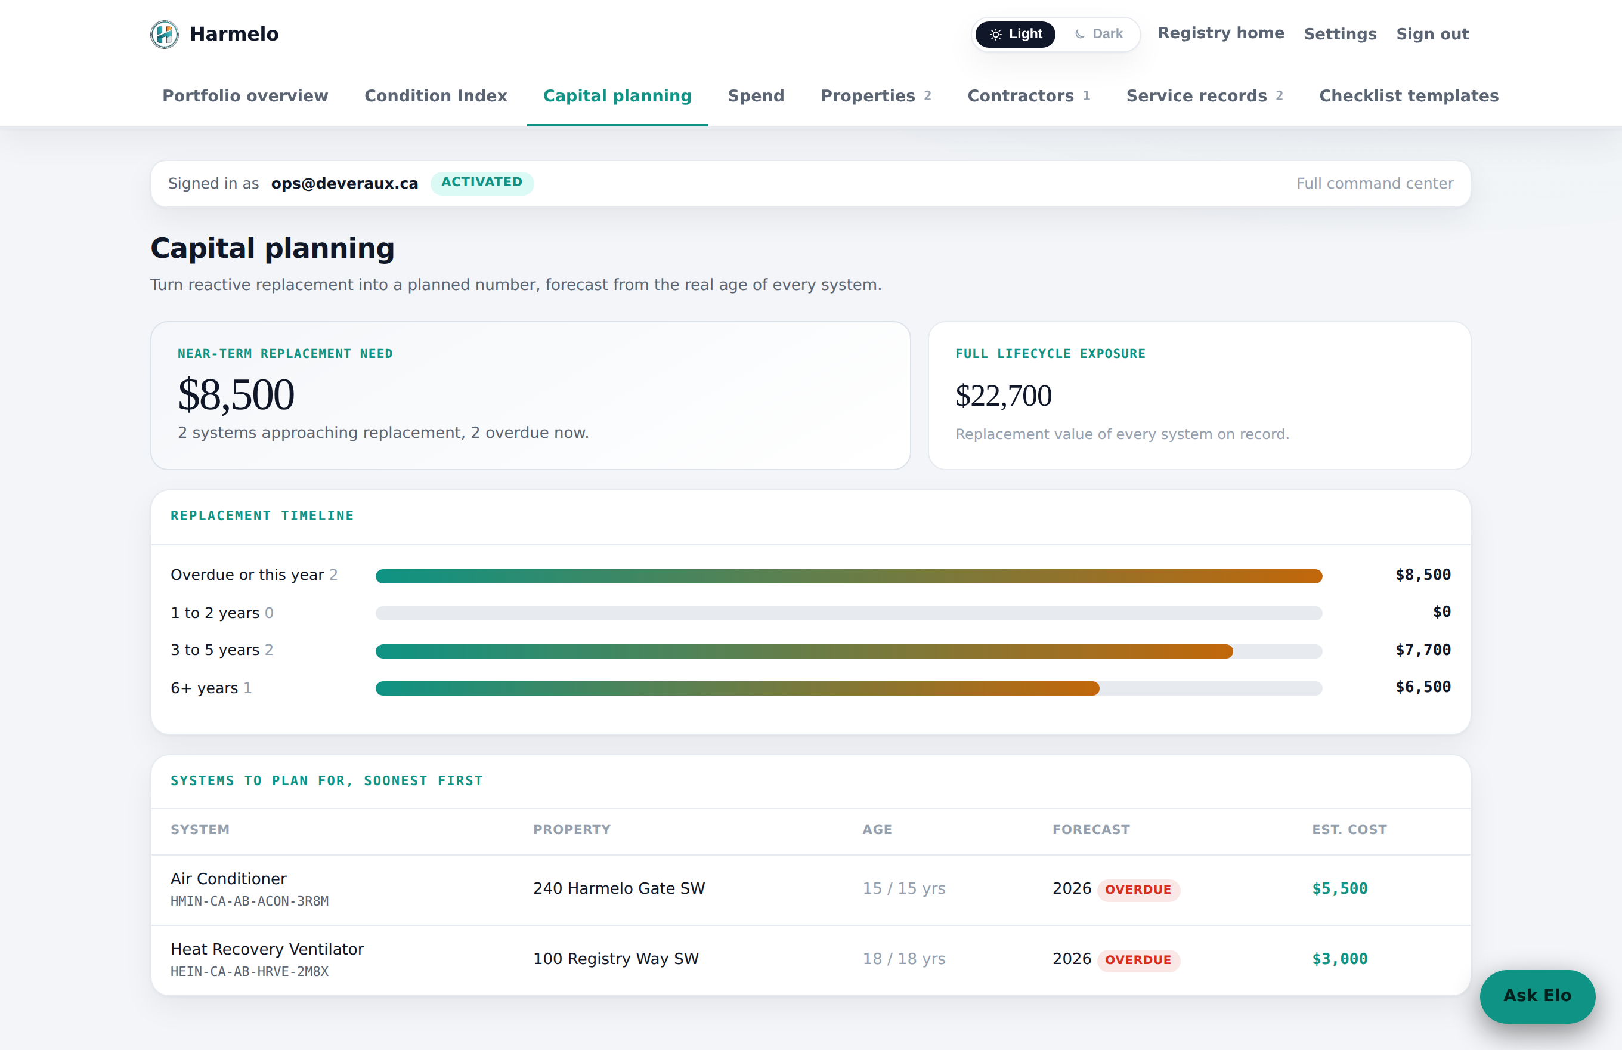Click the $6,500 timeline amount

coord(1423,687)
